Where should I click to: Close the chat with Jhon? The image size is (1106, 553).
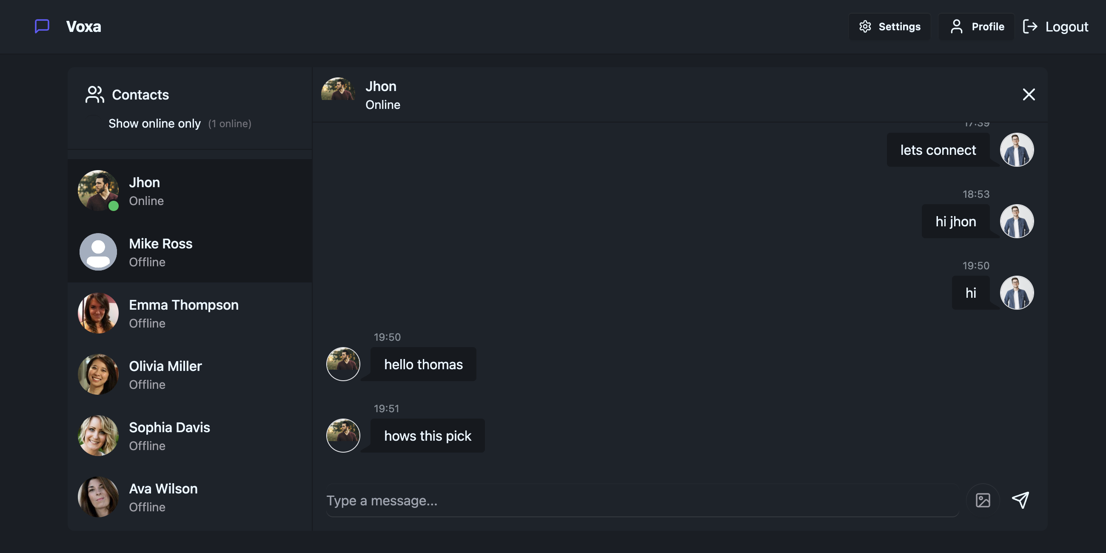[x=1029, y=94]
